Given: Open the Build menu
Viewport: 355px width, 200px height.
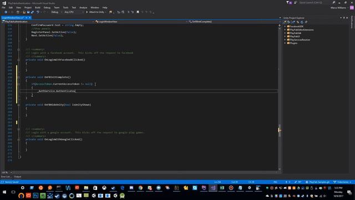Looking at the screenshot, I should click(38, 7).
